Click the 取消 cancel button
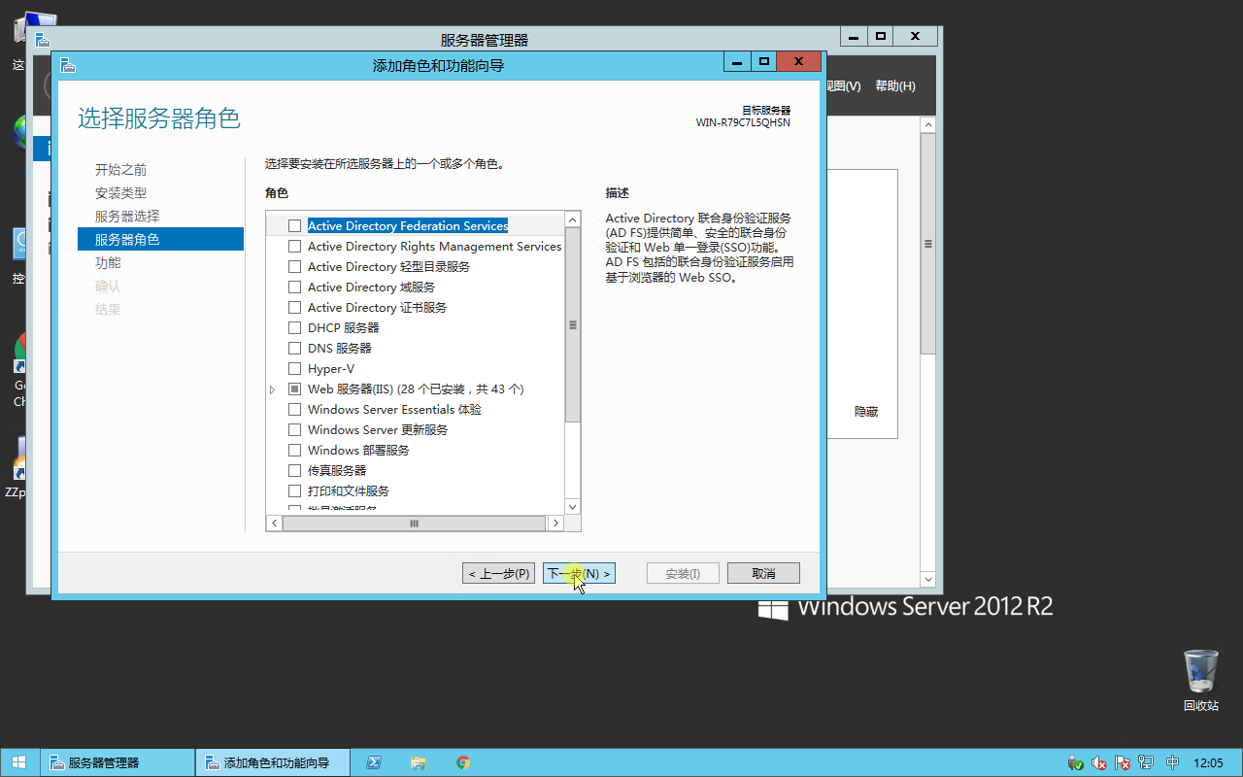 (763, 573)
